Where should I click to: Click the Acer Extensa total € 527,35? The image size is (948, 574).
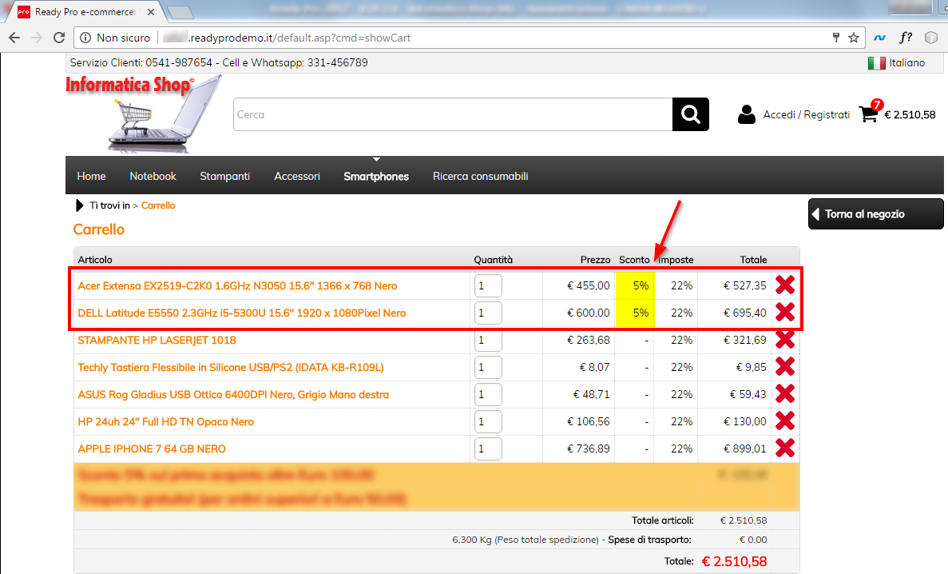(x=745, y=285)
